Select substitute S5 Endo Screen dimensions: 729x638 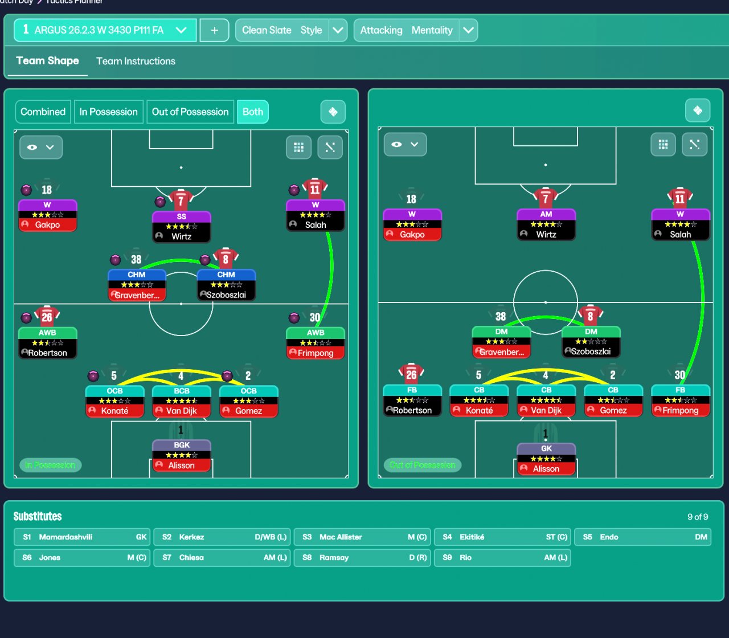point(642,537)
